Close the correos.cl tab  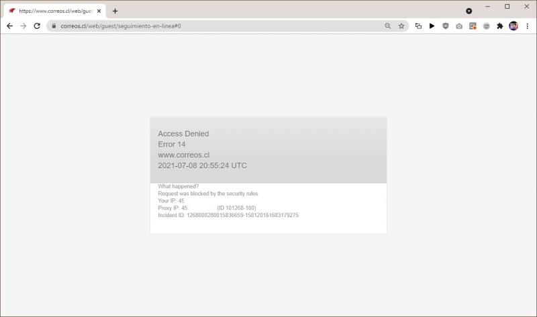(x=99, y=11)
